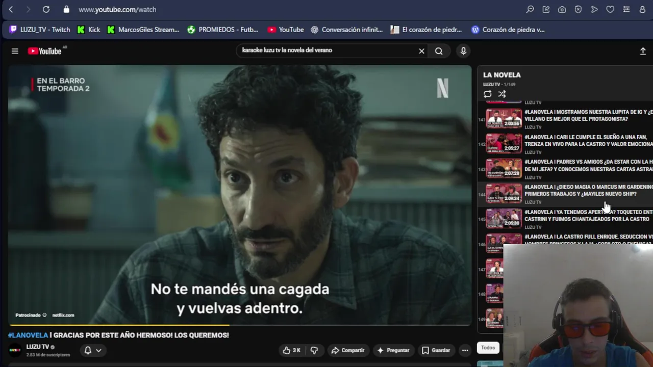Open El corazón de piedr bookmark
This screenshot has height=367, width=653.
click(426, 30)
